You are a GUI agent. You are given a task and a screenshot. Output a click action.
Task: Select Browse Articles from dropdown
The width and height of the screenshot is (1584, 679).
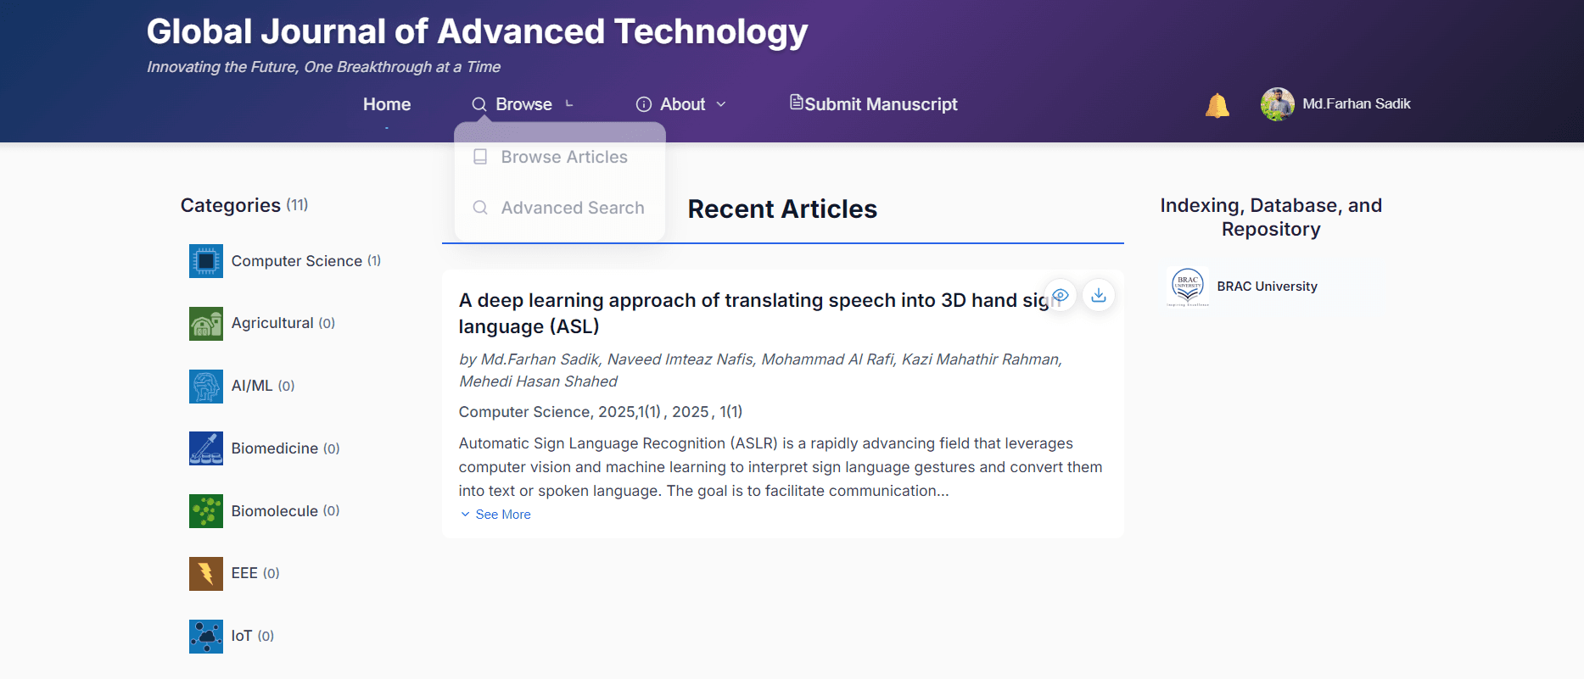pos(564,157)
